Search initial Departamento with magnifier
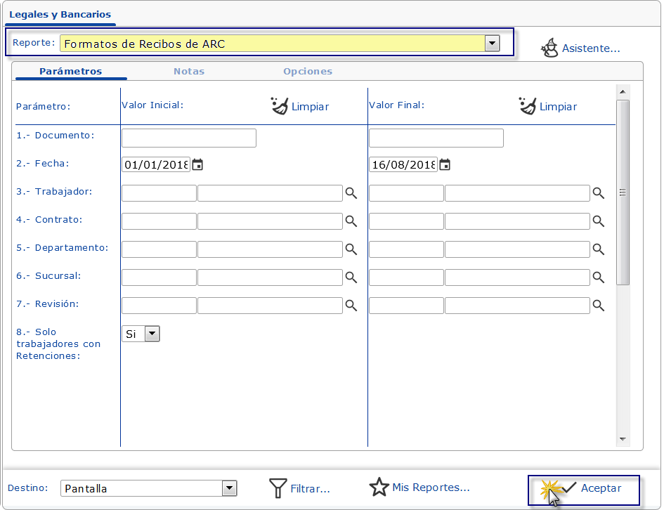 click(x=351, y=249)
